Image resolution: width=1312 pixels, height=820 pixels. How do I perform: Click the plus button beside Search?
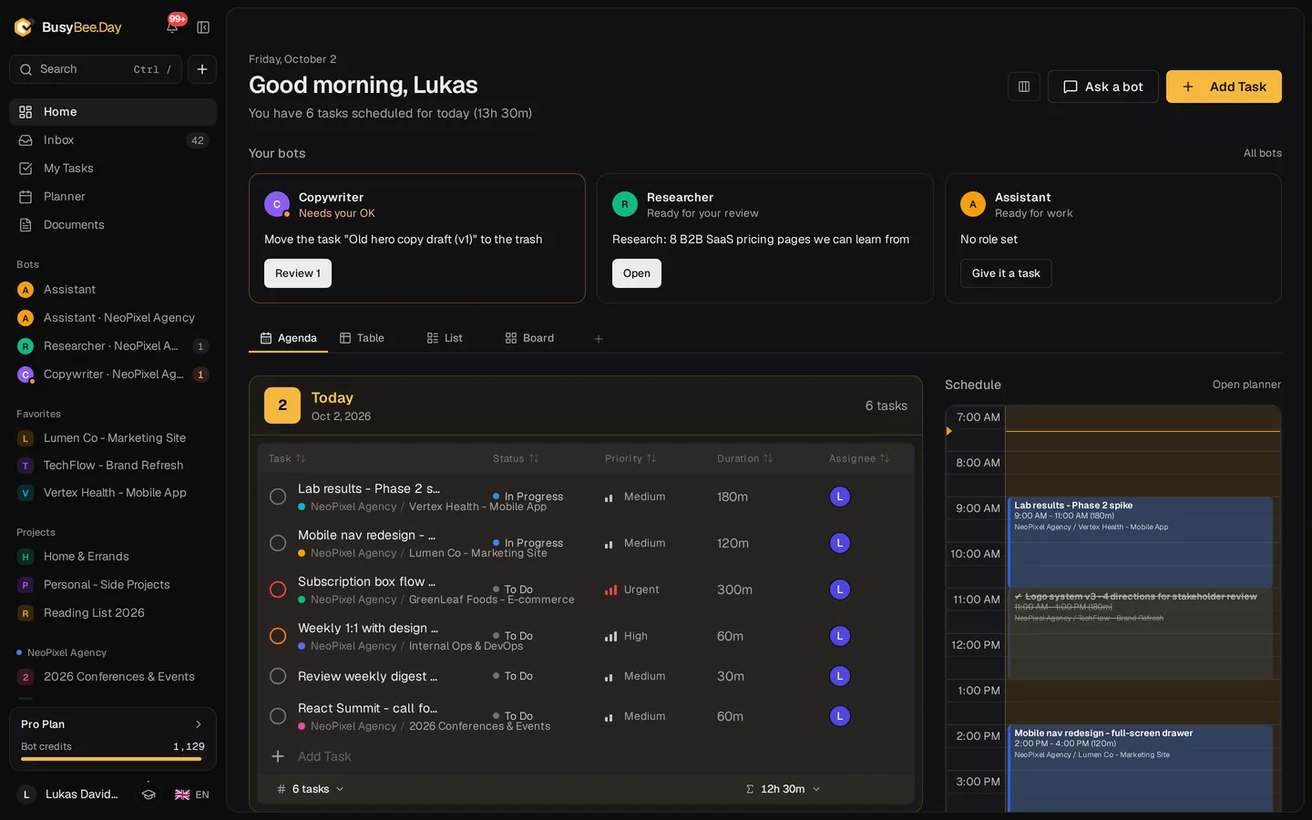pyautogui.click(x=202, y=69)
